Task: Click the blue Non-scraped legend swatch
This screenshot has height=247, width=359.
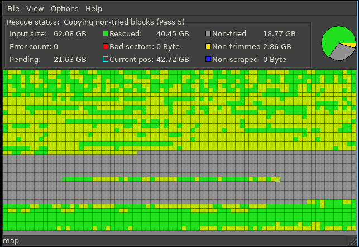Action: [208, 60]
